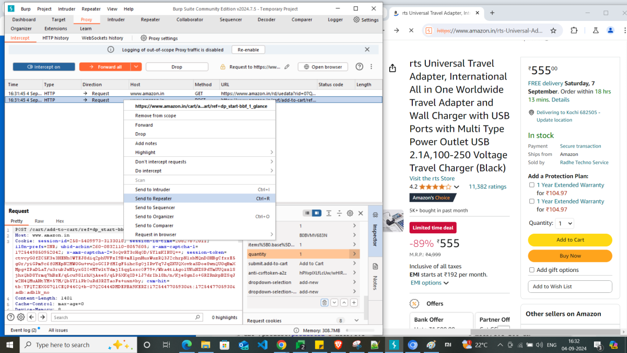This screenshot has width=627, height=353.
Task: Open Event log in status bar
Action: [x=24, y=331]
